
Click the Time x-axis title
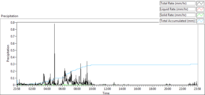106,93
